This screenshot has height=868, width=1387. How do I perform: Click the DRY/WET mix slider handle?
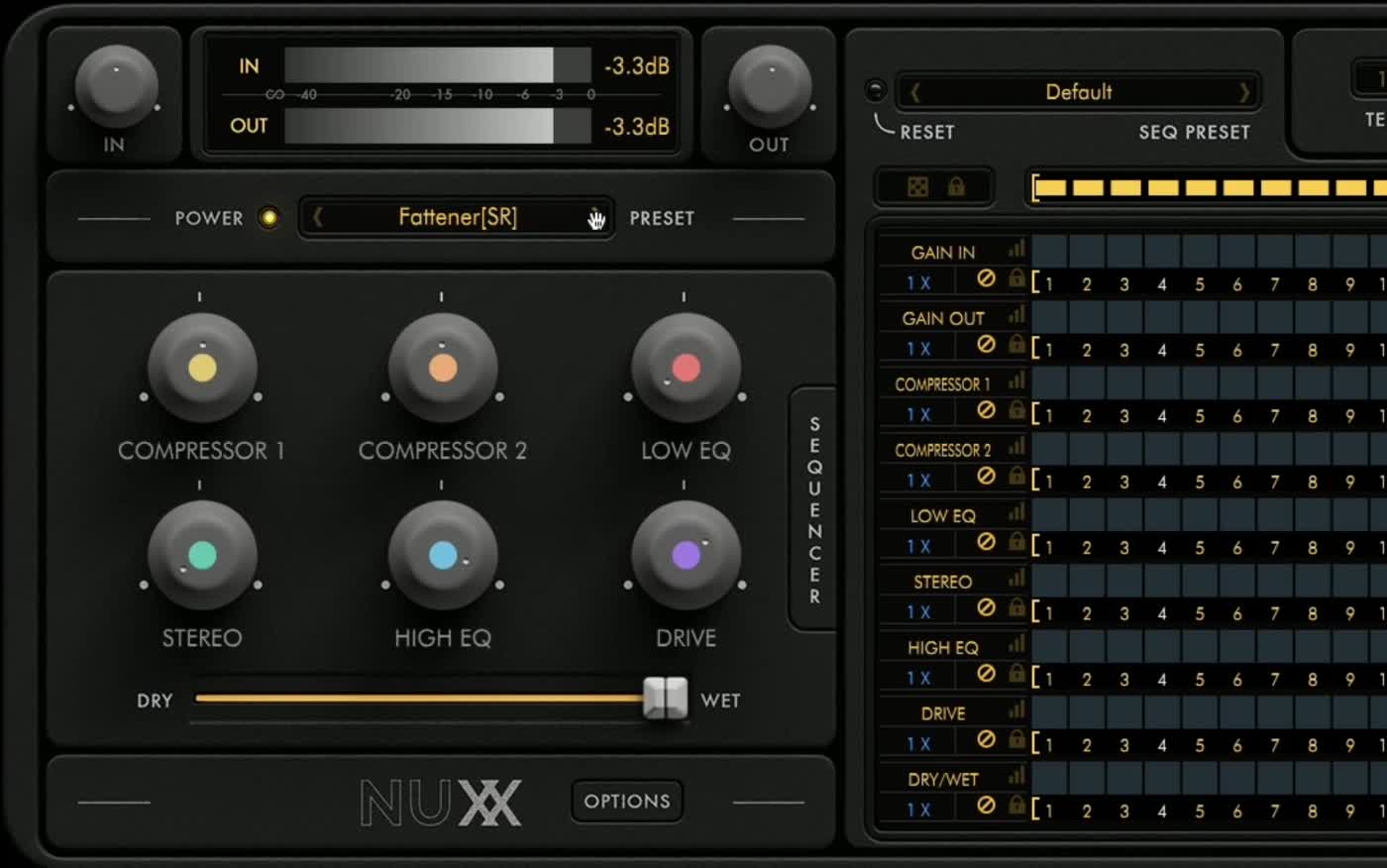tap(665, 699)
